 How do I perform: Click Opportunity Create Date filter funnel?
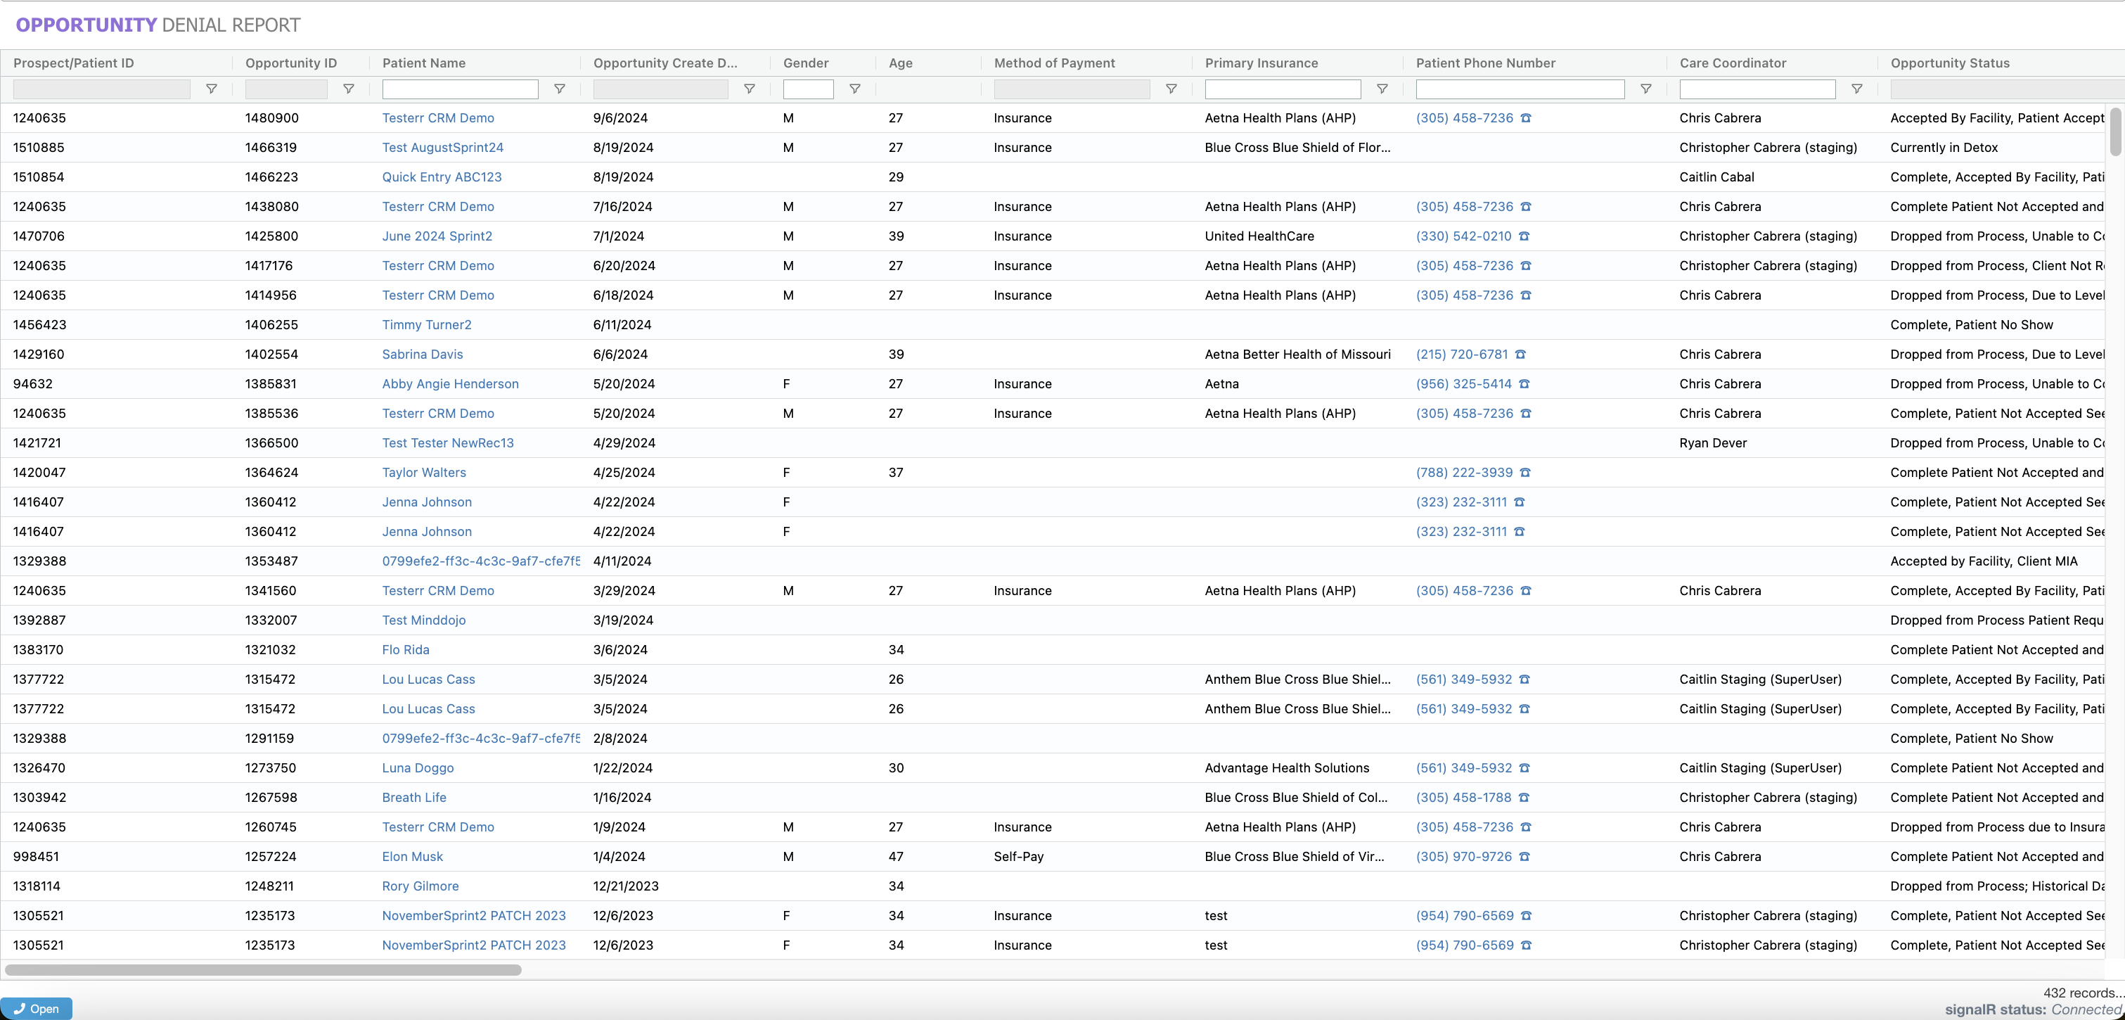coord(749,89)
